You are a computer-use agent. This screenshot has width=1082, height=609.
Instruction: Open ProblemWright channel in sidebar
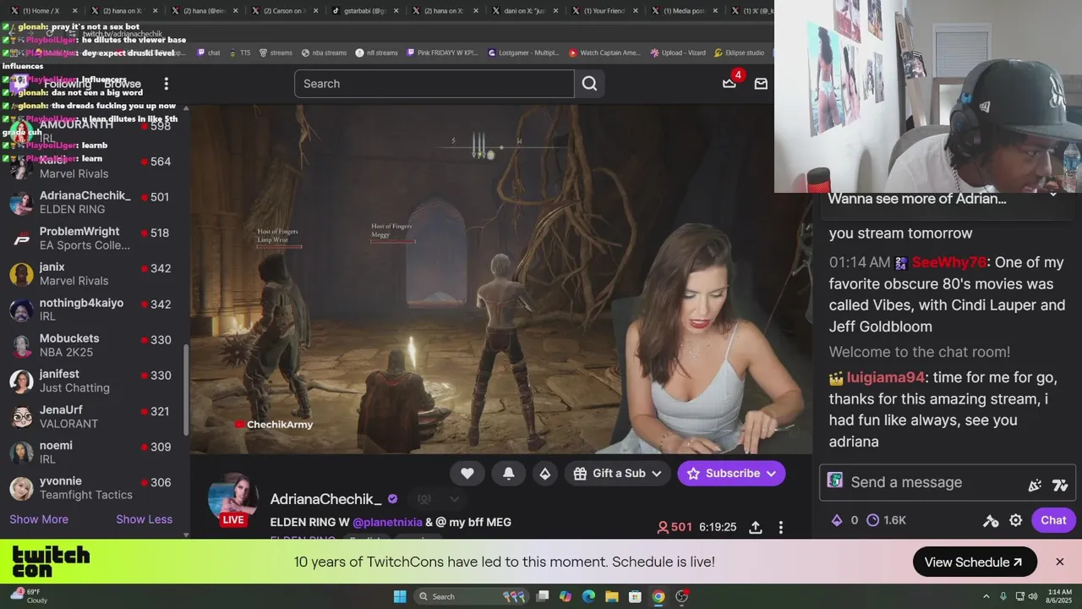tap(93, 239)
